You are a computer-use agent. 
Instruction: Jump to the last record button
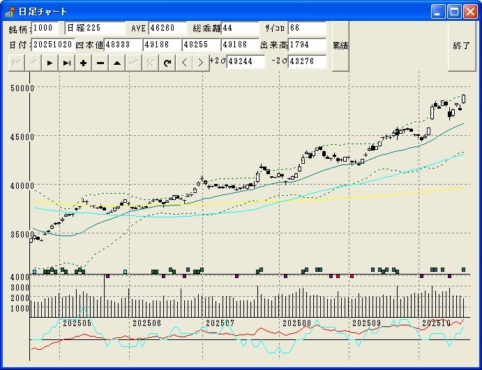[66, 63]
